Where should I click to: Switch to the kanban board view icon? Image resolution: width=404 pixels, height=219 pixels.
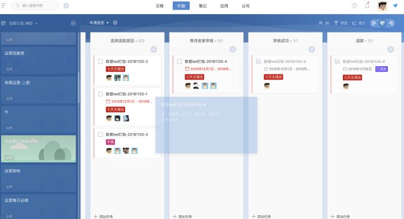(x=382, y=23)
